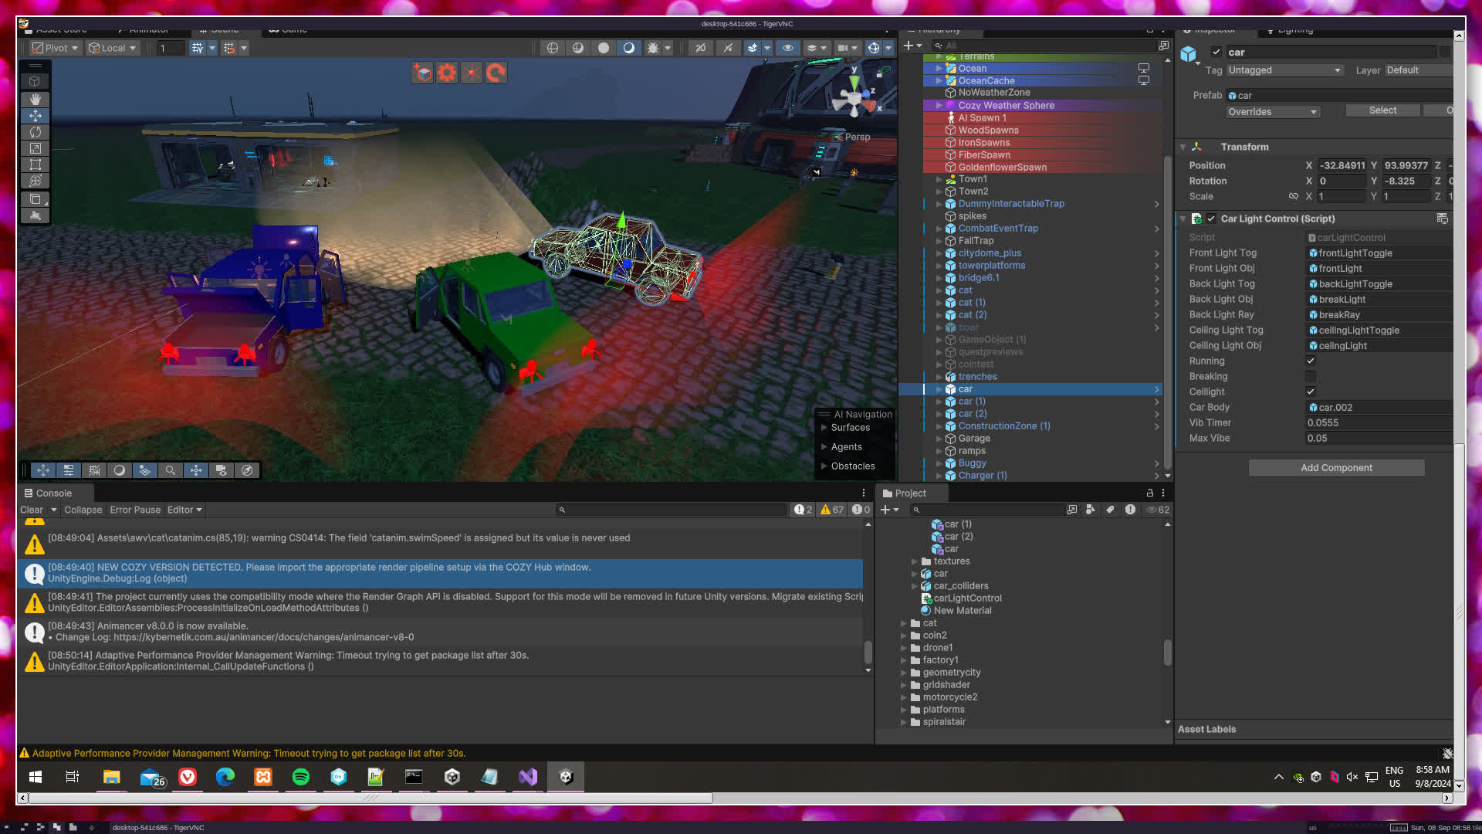Enable the Breaking checkbox
The image size is (1482, 834).
pos(1311,376)
